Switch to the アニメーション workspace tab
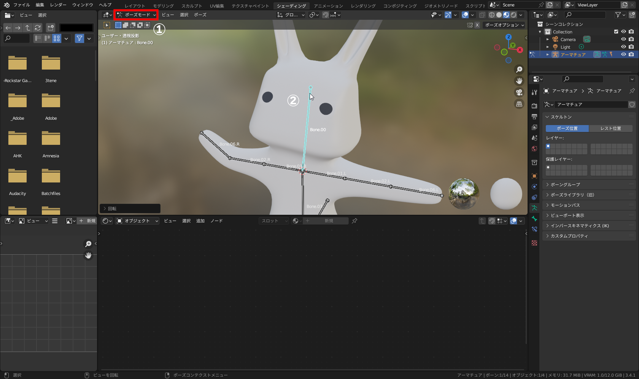The height and width of the screenshot is (379, 639). pos(328,6)
